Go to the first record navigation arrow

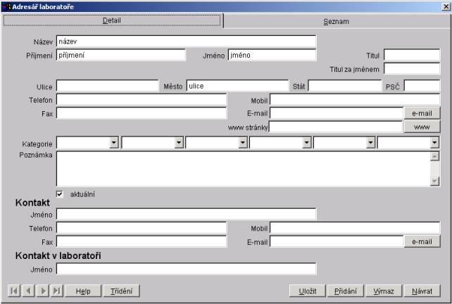(x=14, y=291)
